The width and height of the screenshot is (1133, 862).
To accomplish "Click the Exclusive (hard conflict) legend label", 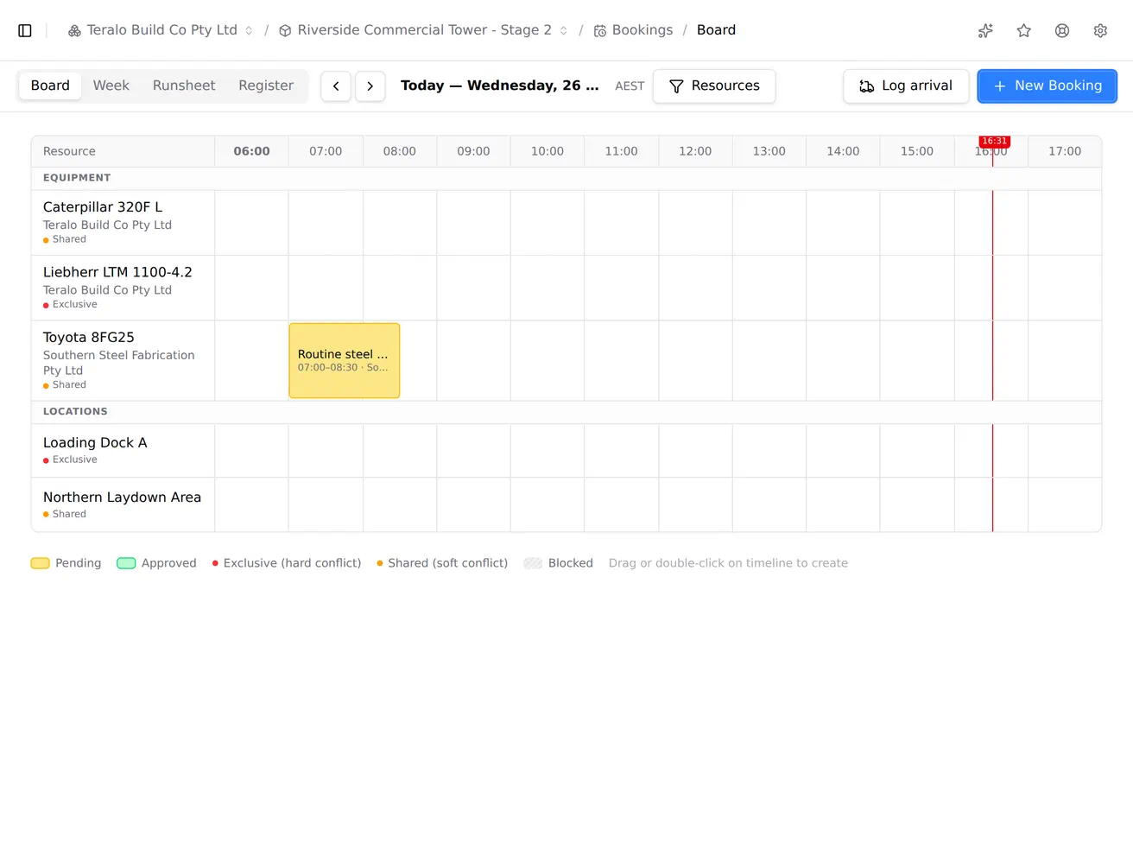I will point(293,563).
